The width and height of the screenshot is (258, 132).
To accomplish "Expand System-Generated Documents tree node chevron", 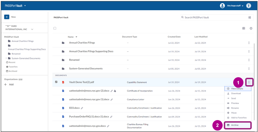I will pyautogui.click(x=6, y=58).
